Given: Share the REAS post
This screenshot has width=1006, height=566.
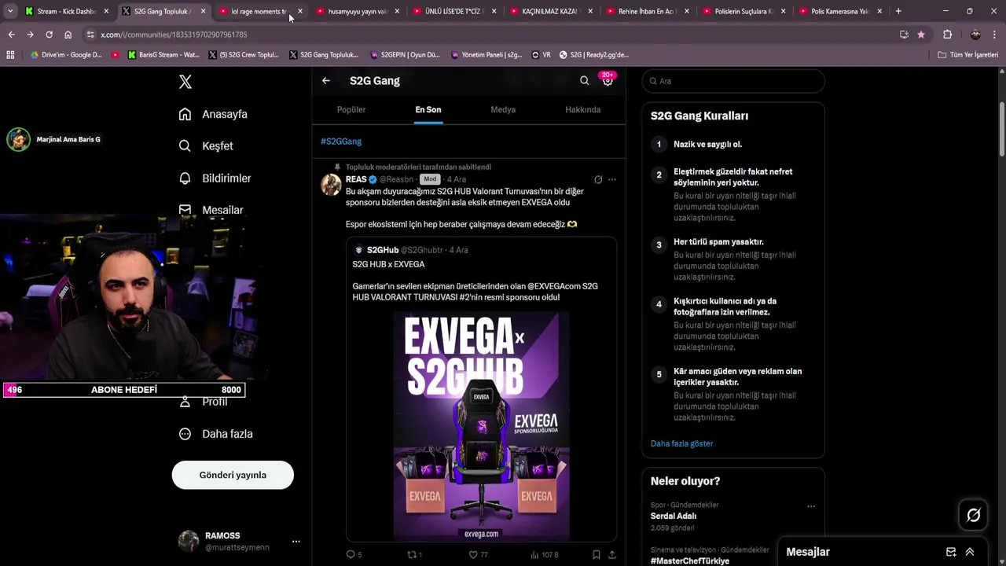Looking at the screenshot, I should point(612,554).
